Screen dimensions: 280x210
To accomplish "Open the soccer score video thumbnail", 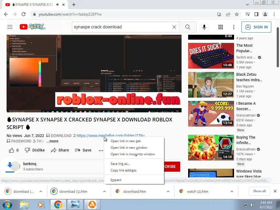I will click(x=211, y=113).
